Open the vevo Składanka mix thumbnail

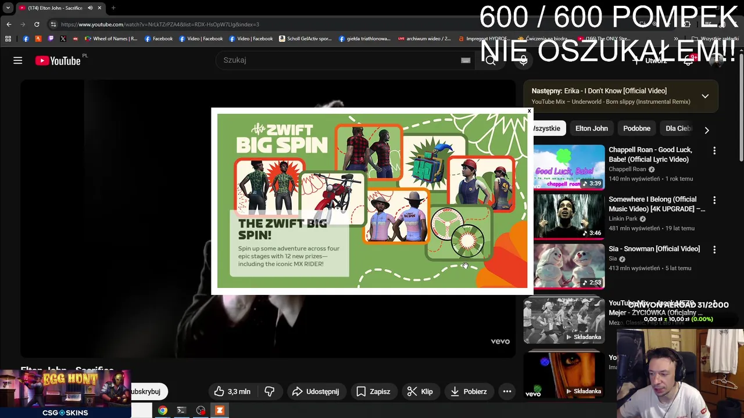(x=564, y=375)
